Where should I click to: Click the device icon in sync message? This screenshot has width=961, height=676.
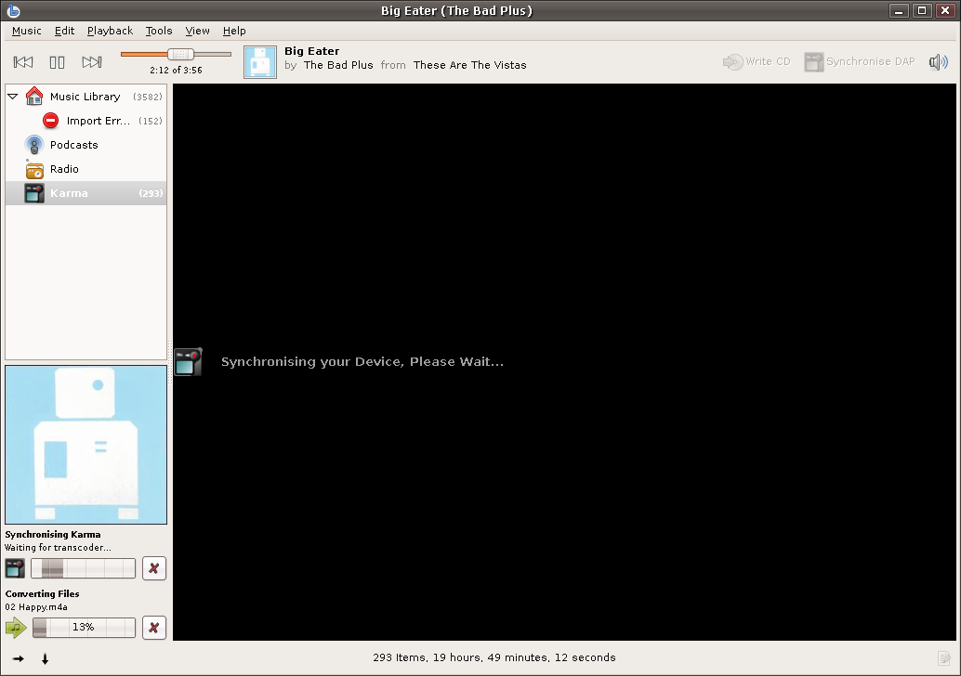click(x=188, y=361)
